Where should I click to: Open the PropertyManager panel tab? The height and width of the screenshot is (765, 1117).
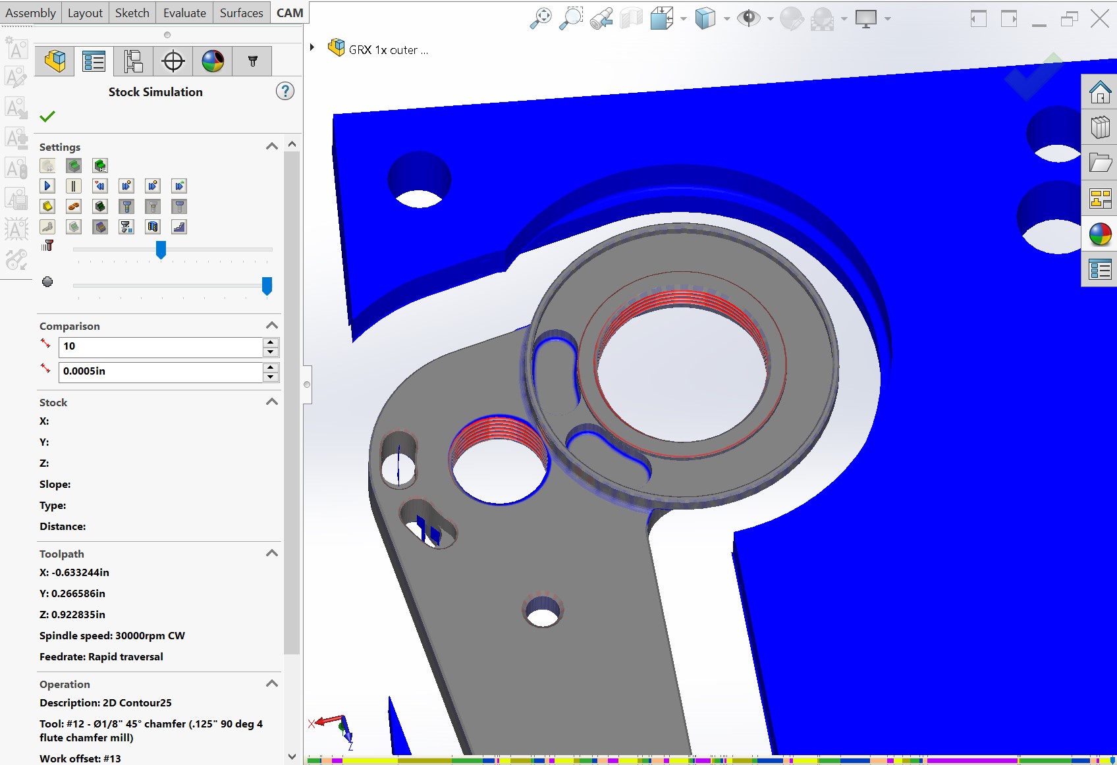(x=94, y=61)
